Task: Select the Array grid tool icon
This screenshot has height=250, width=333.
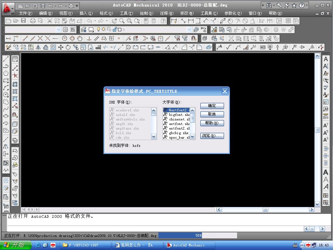Action: tap(53, 47)
